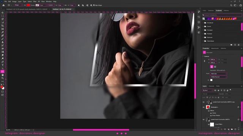Open the Shape mode dropdown in options bar
Image resolution: width=243 pixels, height=136 pixels.
coord(19,5)
